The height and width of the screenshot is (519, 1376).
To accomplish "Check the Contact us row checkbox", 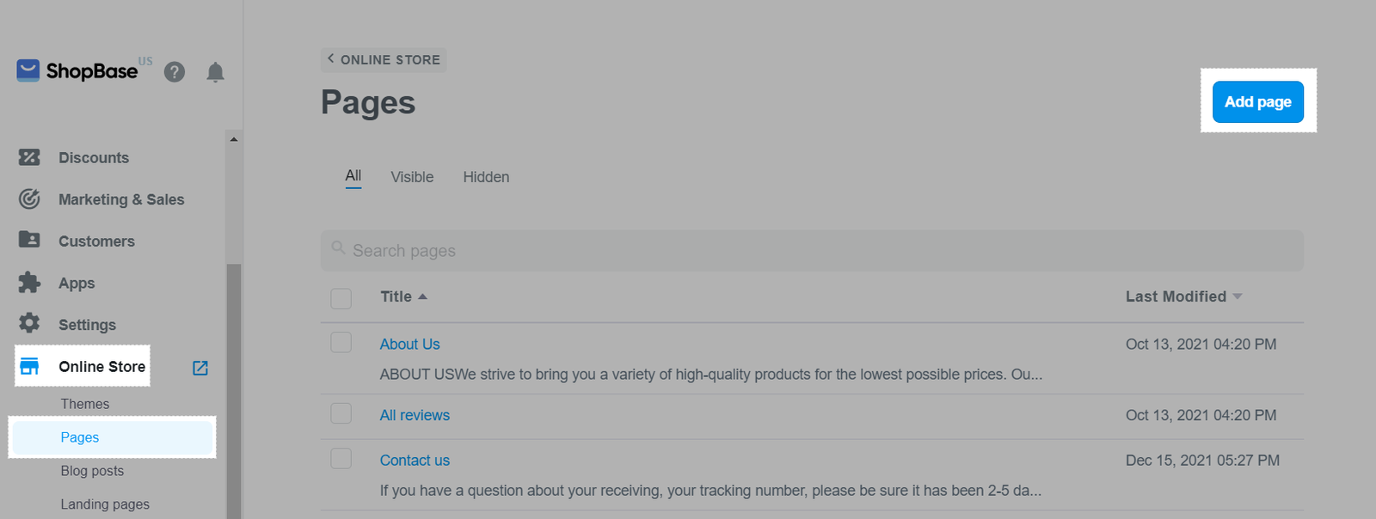I will [341, 459].
